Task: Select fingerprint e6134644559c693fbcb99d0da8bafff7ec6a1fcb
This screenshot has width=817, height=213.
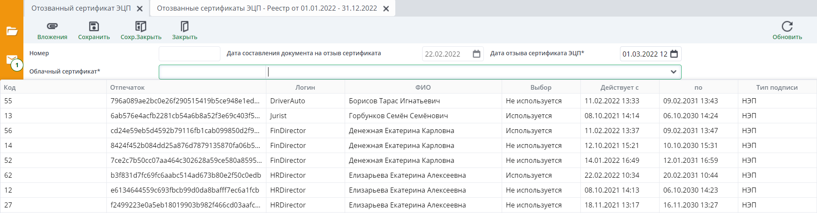Action: (185, 190)
